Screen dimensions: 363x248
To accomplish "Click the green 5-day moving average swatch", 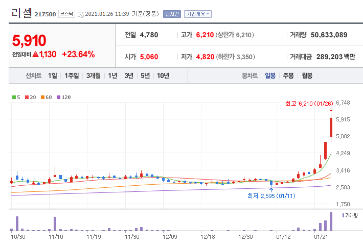I will tap(14, 97).
